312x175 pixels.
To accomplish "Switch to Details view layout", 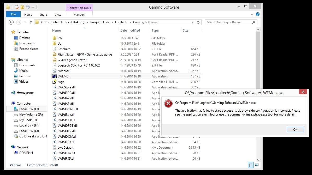I will pos(251,165).
